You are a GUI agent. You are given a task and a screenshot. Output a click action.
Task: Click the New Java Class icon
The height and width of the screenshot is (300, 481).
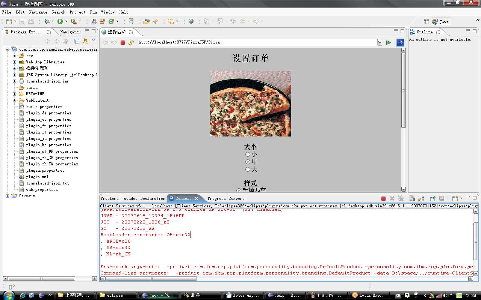coord(111,22)
